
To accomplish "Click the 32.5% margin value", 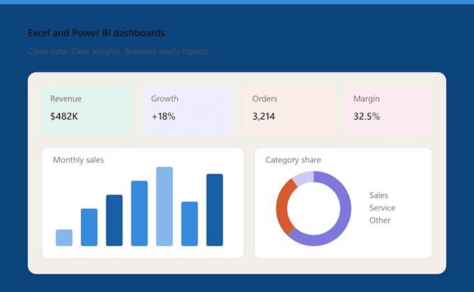I will tap(367, 116).
